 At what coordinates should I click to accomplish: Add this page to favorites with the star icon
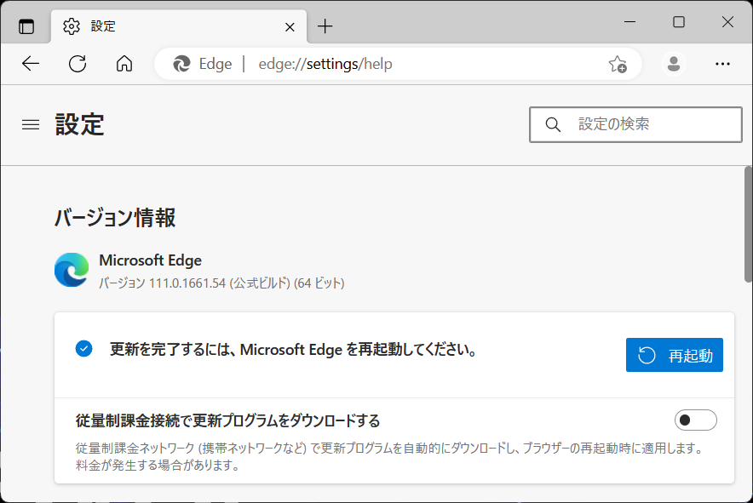tap(618, 64)
